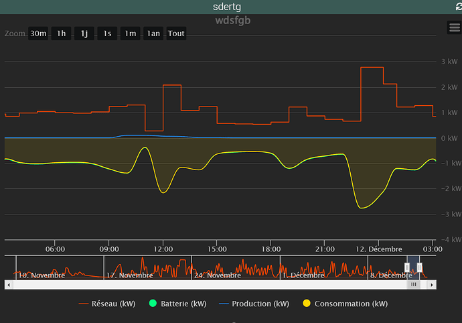462x323 pixels.
Task: Set zoom range to 30m
Action: (38, 34)
